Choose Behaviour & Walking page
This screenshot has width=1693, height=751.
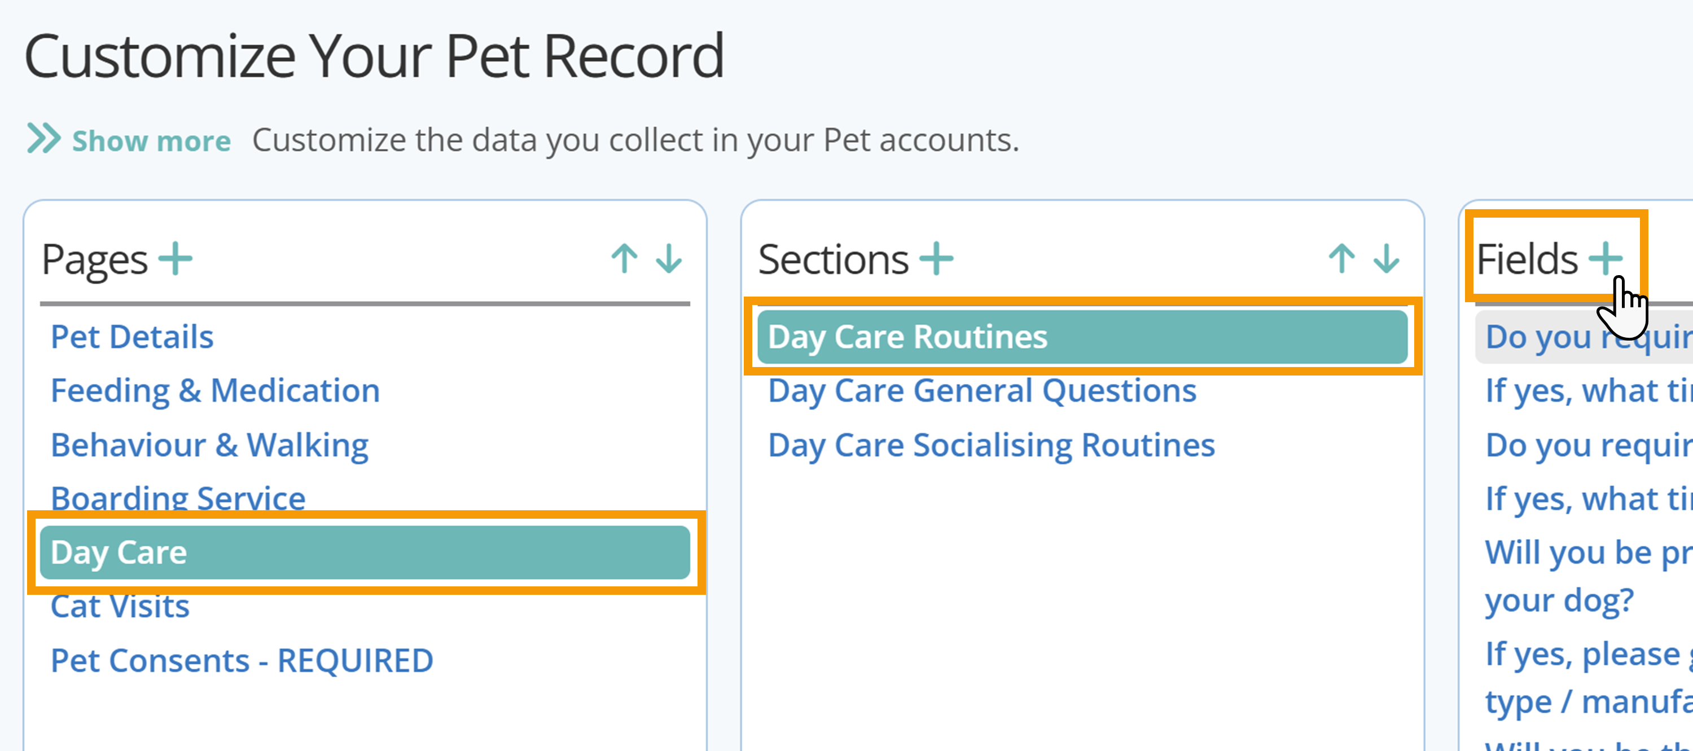click(x=210, y=445)
